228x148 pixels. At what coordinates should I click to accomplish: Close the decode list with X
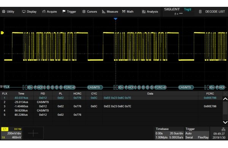point(225,94)
